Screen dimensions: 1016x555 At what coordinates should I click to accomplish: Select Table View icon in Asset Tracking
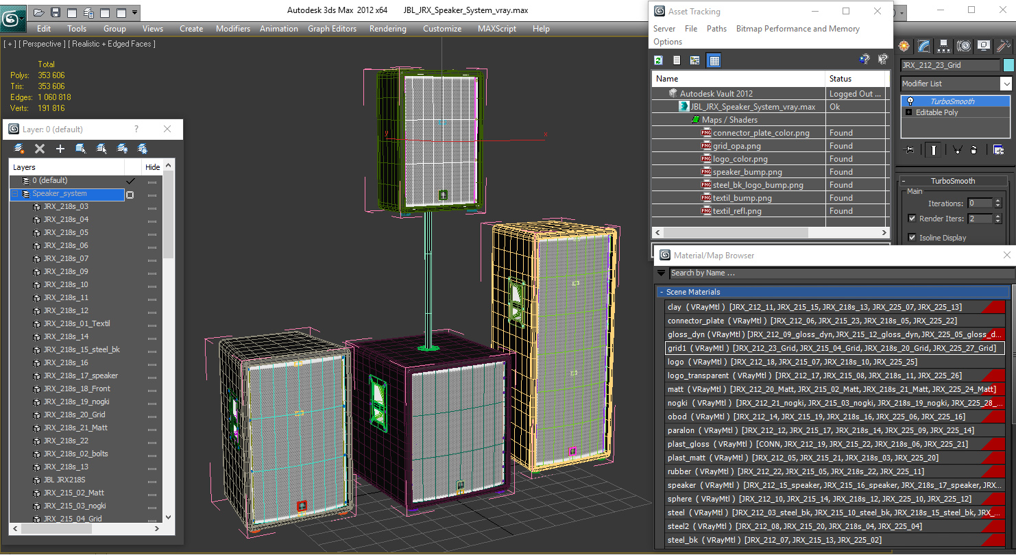tap(714, 60)
